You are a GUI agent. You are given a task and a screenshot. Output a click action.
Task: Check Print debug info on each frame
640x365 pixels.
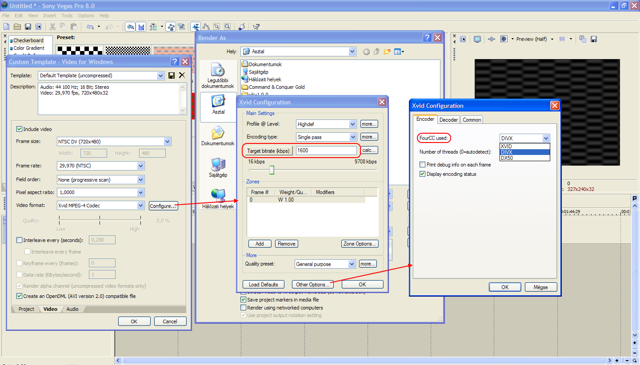[x=423, y=165]
